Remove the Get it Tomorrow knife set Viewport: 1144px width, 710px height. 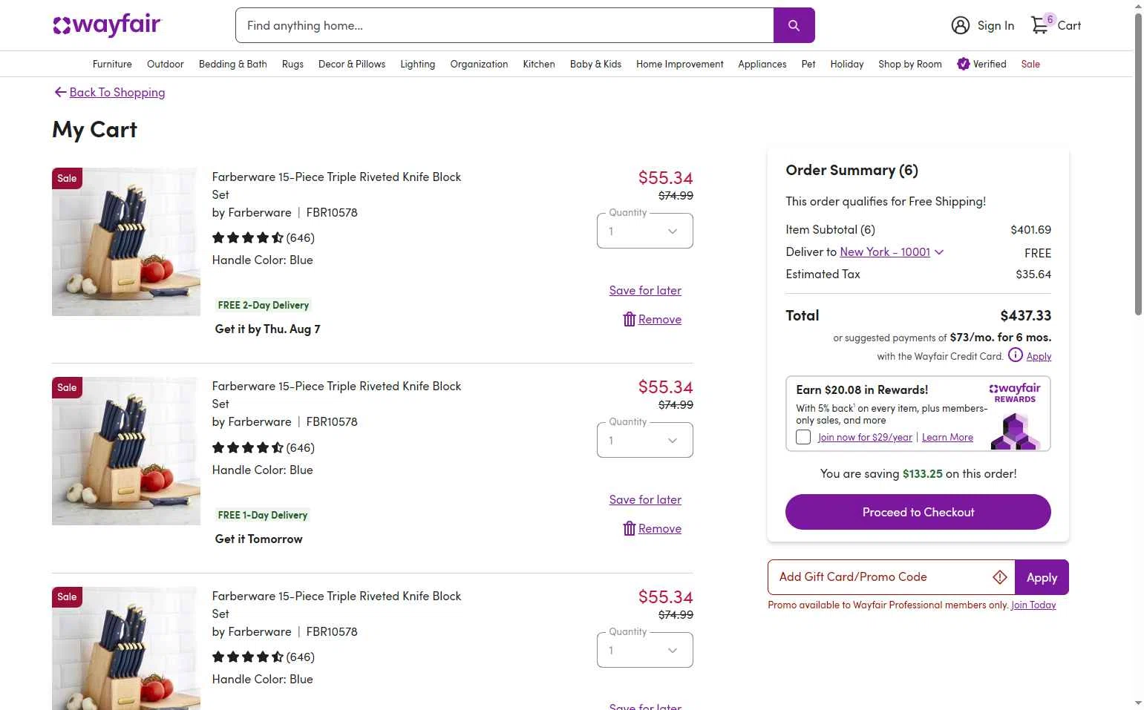(660, 528)
